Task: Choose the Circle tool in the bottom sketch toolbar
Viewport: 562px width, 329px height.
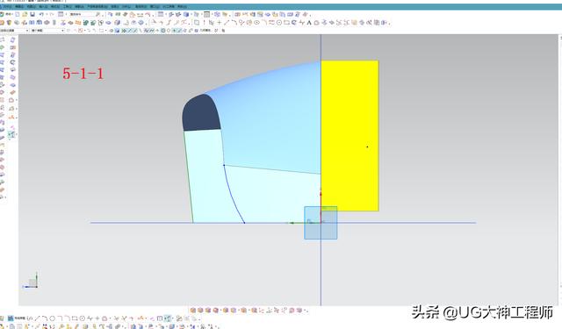Action: (x=53, y=318)
